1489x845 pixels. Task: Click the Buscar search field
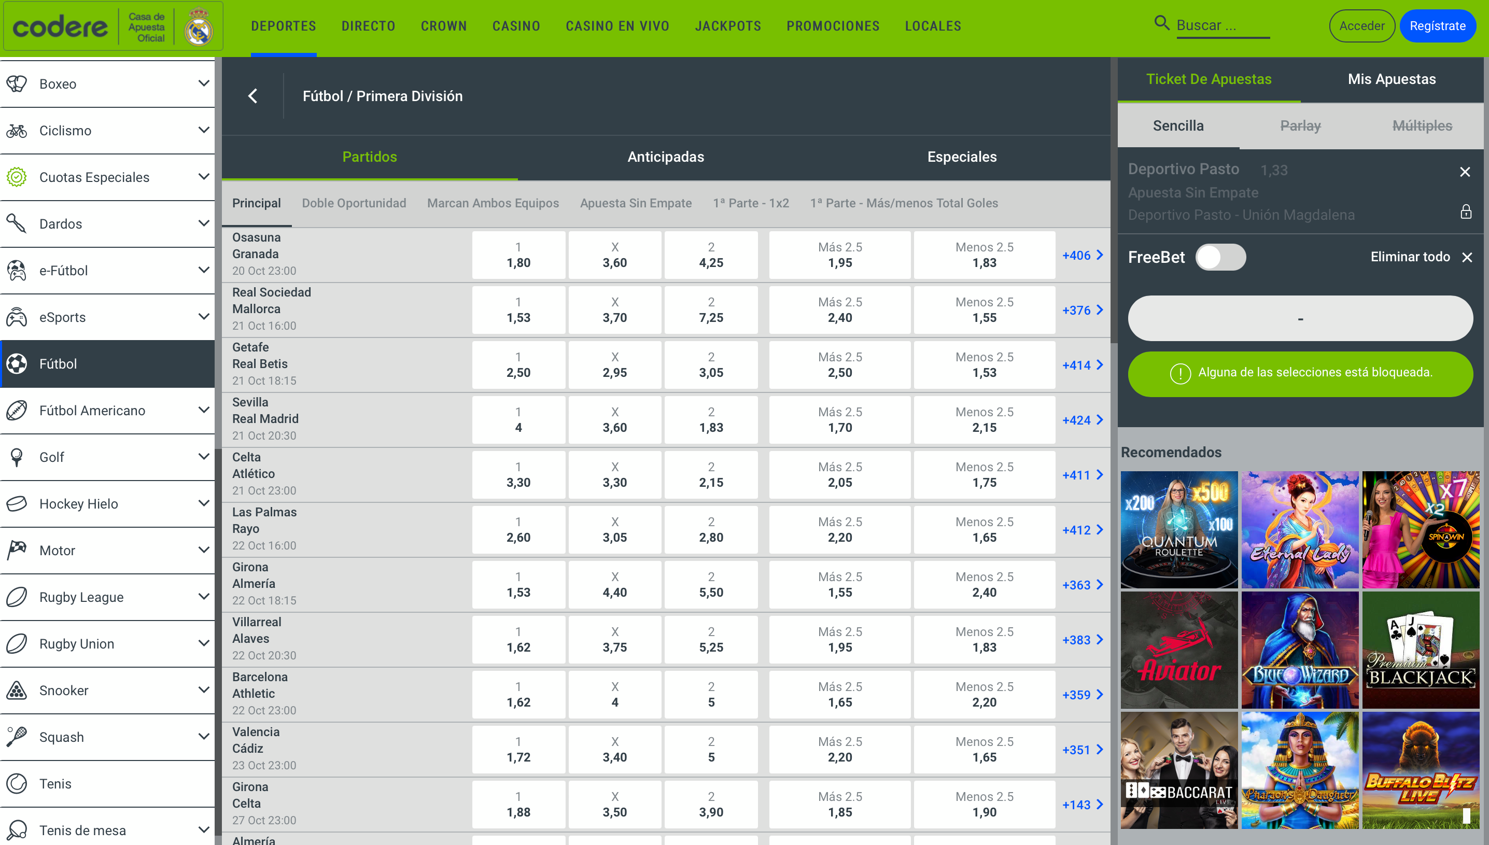[1223, 25]
